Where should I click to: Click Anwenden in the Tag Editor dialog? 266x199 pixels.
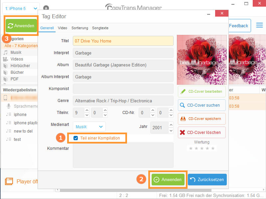[x=168, y=179]
